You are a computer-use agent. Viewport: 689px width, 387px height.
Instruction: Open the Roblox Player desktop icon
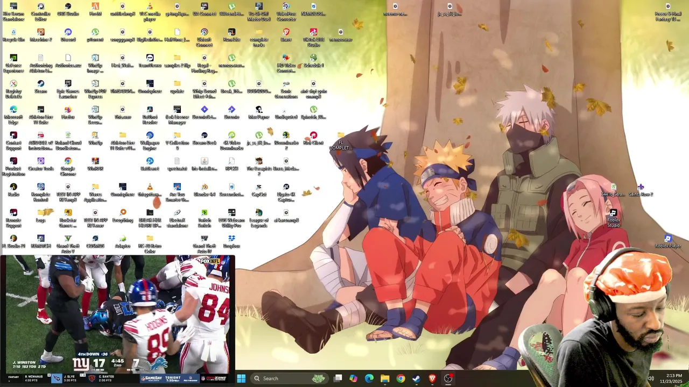click(668, 242)
